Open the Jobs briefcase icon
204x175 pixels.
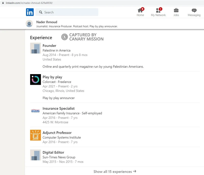pyautogui.click(x=176, y=10)
